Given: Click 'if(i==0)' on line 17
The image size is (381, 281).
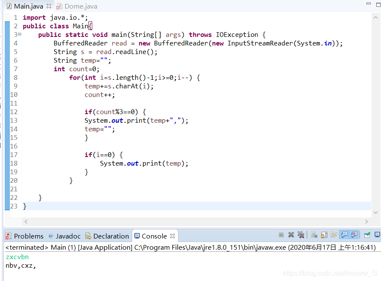Looking at the screenshot, I should point(100,155).
